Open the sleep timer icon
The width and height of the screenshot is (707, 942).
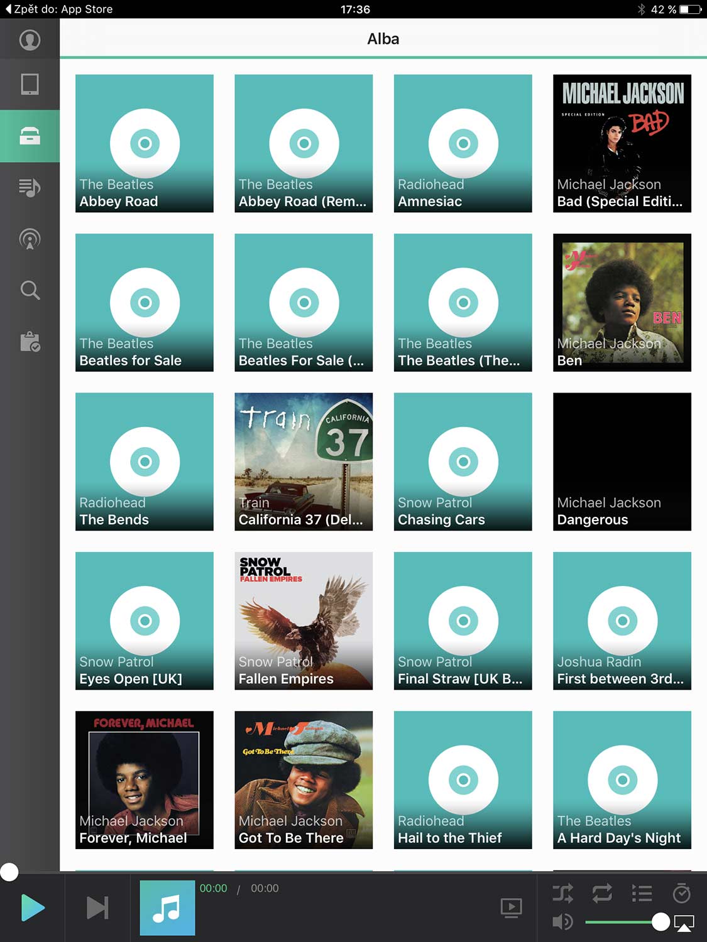click(681, 892)
